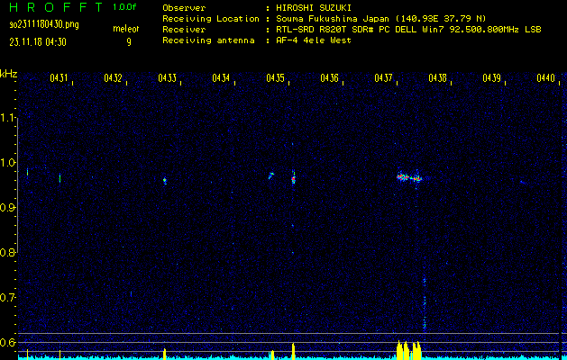This screenshot has height=360, width=567.
Task: Select the AF-4 4ele West antenna text
Action: [313, 40]
